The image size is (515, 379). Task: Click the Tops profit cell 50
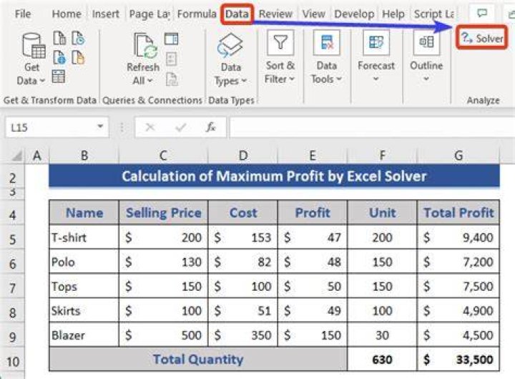pos(313,287)
